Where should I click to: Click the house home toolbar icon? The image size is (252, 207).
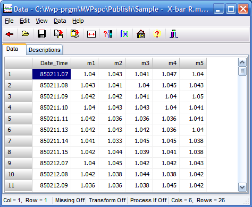coord(141,34)
